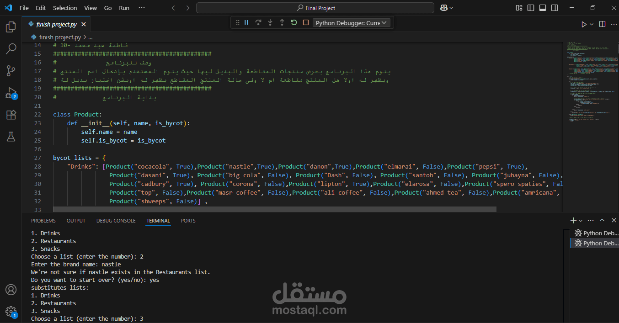The width and height of the screenshot is (619, 323).
Task: Open the Go menu
Action: coord(108,8)
